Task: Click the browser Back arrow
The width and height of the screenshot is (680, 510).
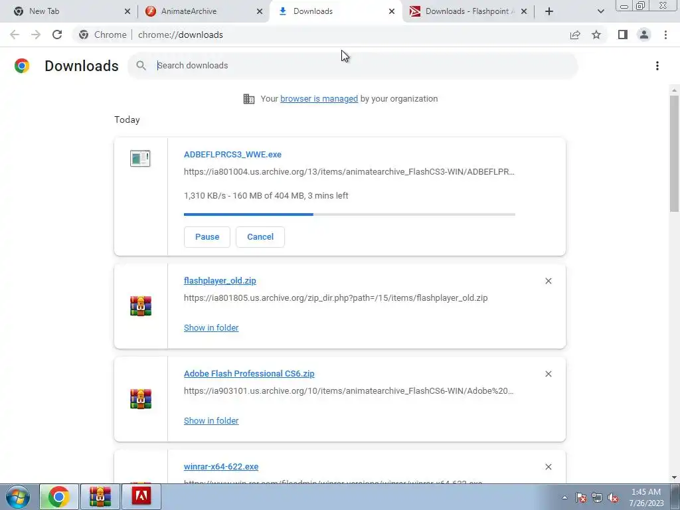Action: pyautogui.click(x=15, y=35)
